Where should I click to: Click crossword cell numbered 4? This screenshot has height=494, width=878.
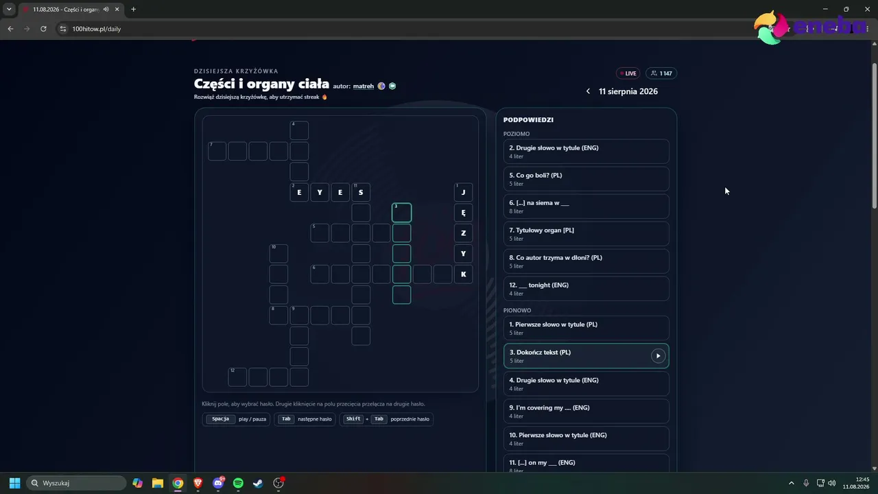tap(299, 130)
